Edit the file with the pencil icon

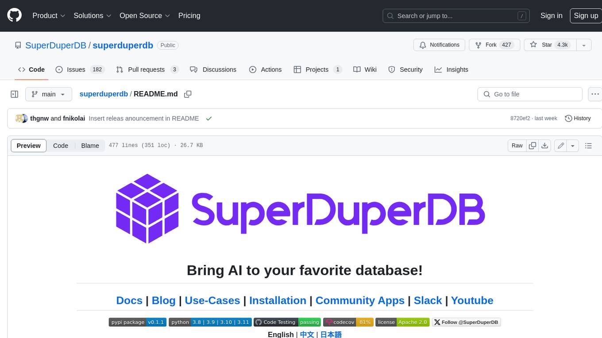click(x=561, y=146)
